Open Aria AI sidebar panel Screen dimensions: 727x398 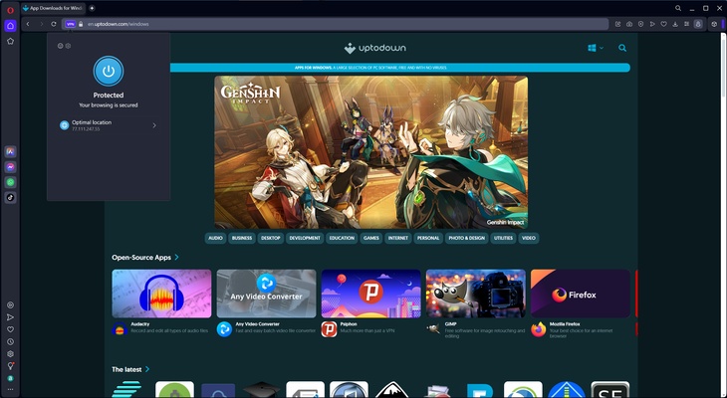point(10,151)
